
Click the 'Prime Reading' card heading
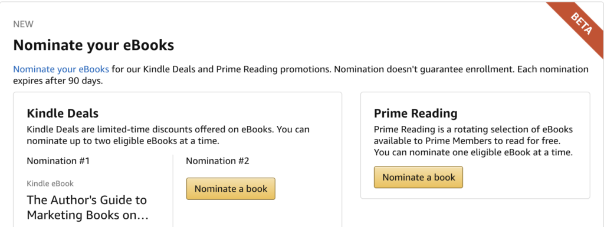click(x=416, y=113)
